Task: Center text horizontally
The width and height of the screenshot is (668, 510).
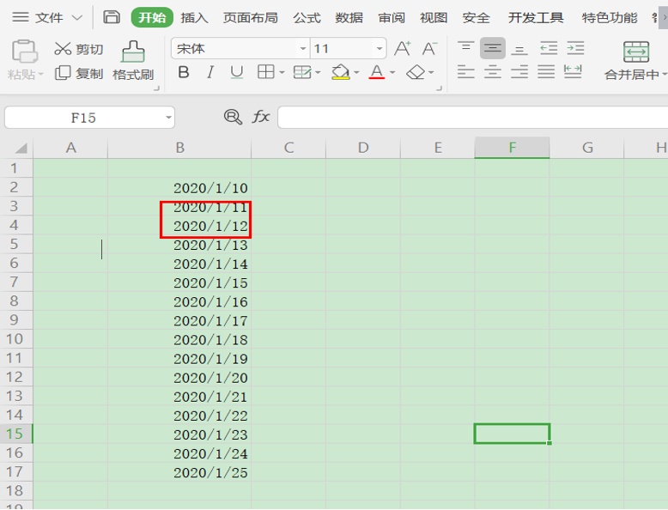Action: [x=493, y=71]
